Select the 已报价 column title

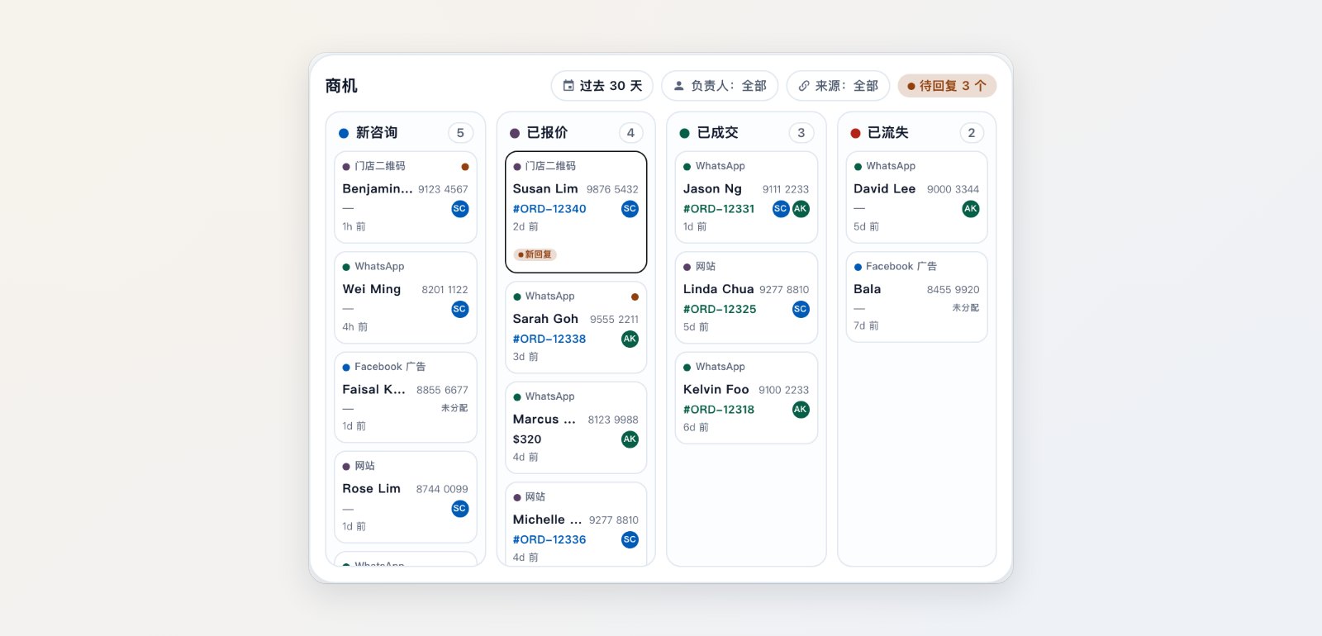tap(547, 133)
